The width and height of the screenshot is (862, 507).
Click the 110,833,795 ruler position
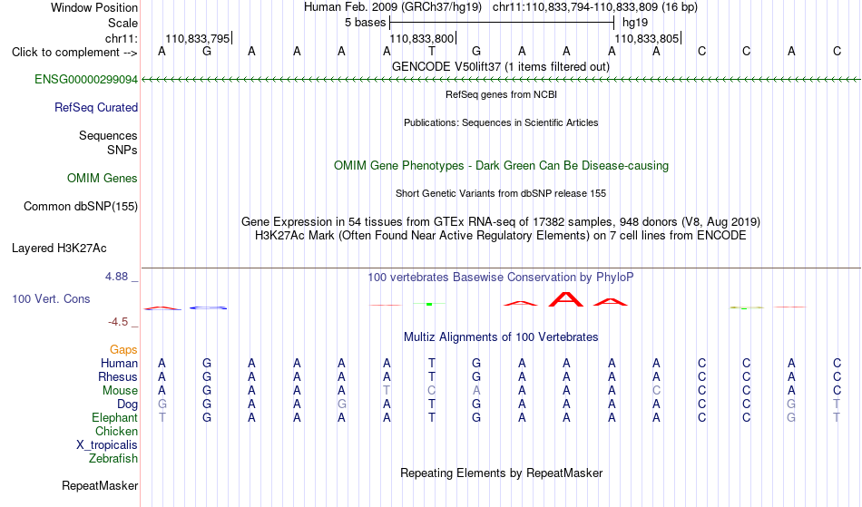click(x=198, y=39)
